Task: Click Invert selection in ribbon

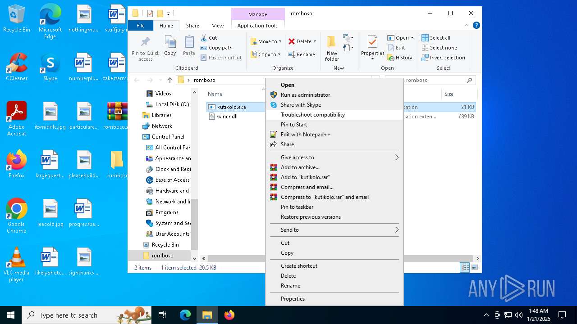Action: (x=443, y=58)
